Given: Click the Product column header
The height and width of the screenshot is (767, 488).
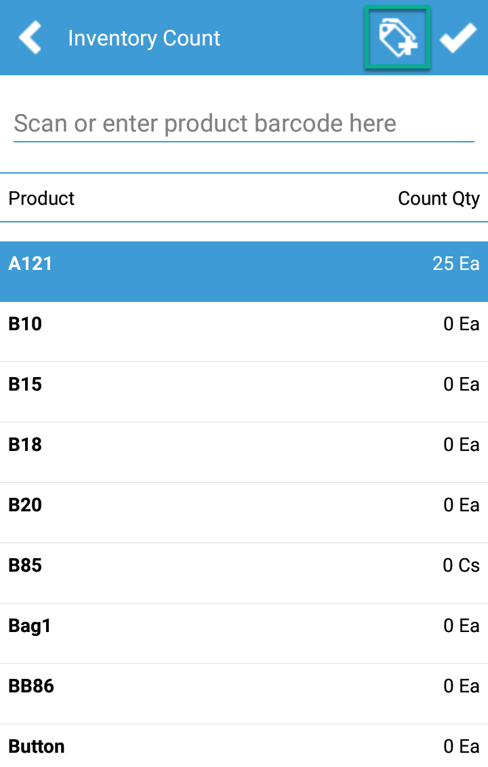Looking at the screenshot, I should 41,198.
